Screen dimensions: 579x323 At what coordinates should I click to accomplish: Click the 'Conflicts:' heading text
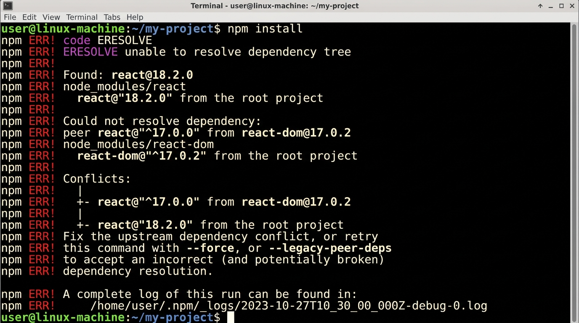coord(97,179)
